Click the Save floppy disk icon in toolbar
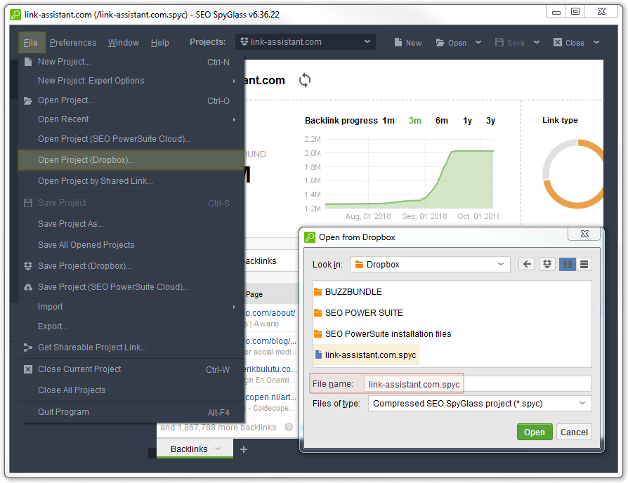Viewport: 628px width, 483px height. pos(499,42)
